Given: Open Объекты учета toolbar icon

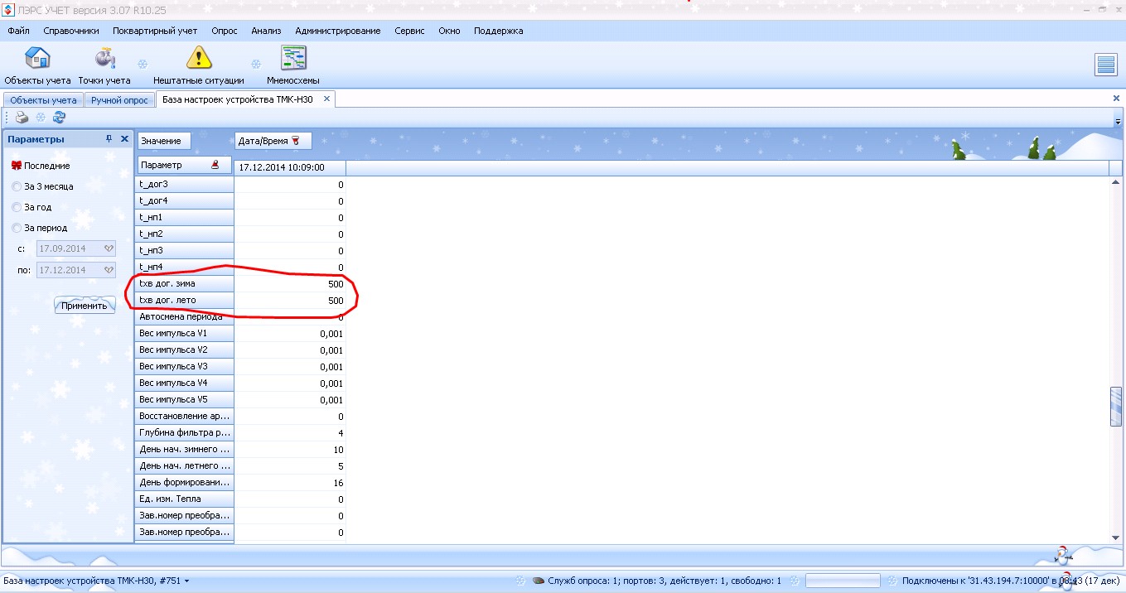Looking at the screenshot, I should pos(37,58).
